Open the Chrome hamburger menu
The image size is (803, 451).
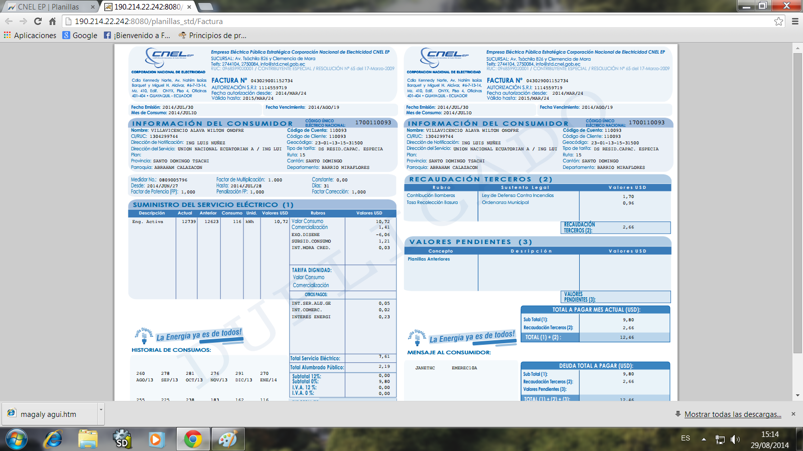click(795, 22)
